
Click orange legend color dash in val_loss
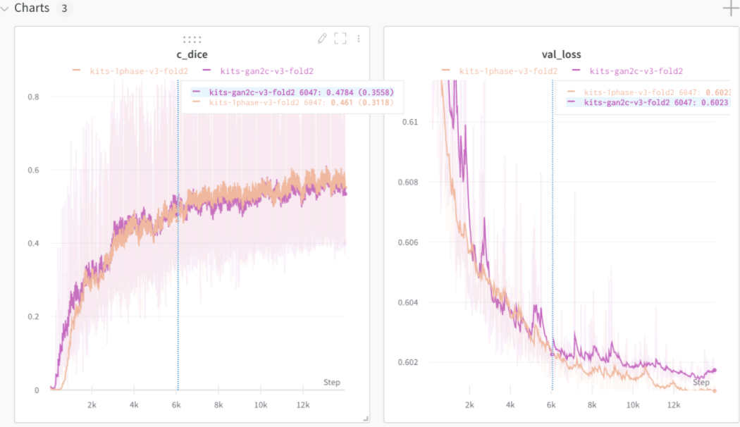click(445, 70)
